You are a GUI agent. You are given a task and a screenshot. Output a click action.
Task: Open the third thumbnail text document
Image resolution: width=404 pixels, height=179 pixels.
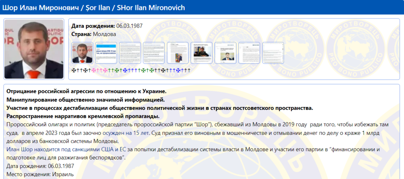point(130,53)
